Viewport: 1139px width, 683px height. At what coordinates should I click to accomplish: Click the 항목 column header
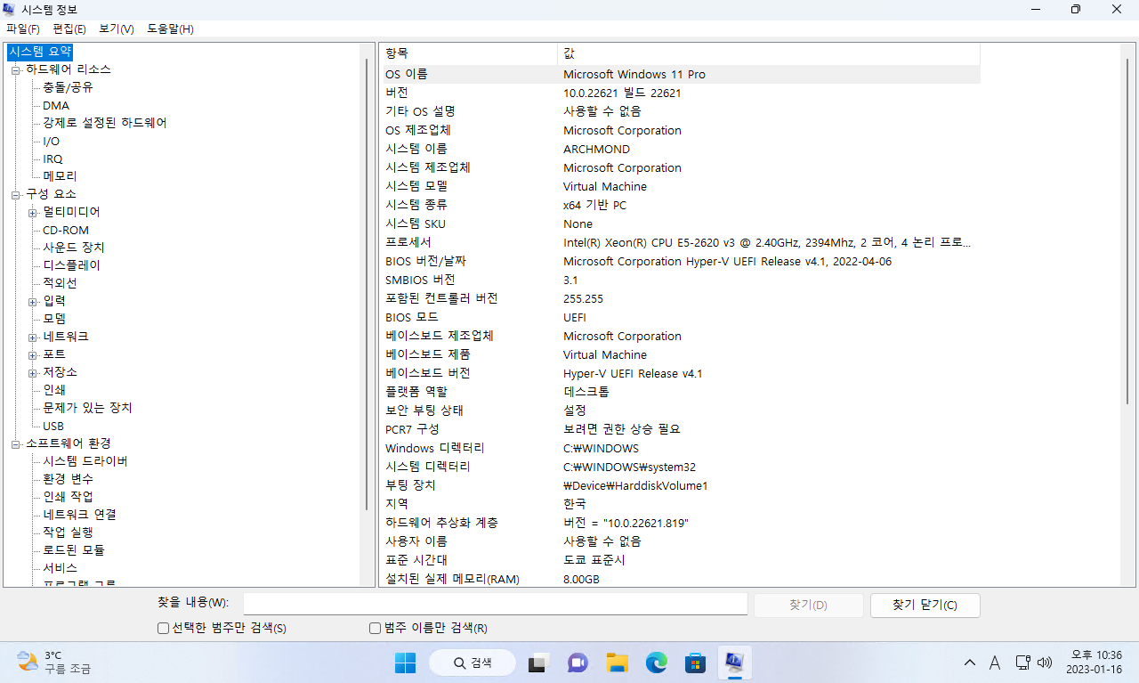(x=468, y=53)
